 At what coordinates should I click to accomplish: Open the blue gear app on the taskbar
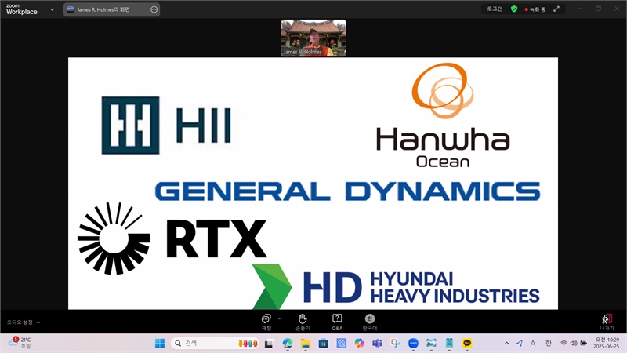pyautogui.click(x=341, y=344)
